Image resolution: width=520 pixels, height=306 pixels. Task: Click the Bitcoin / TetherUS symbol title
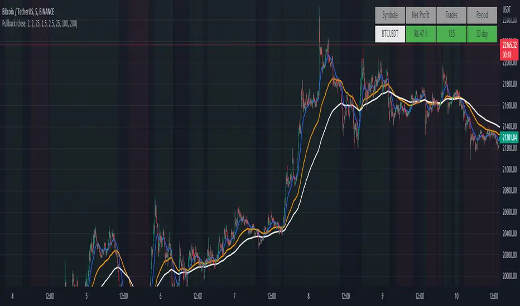tap(28, 12)
